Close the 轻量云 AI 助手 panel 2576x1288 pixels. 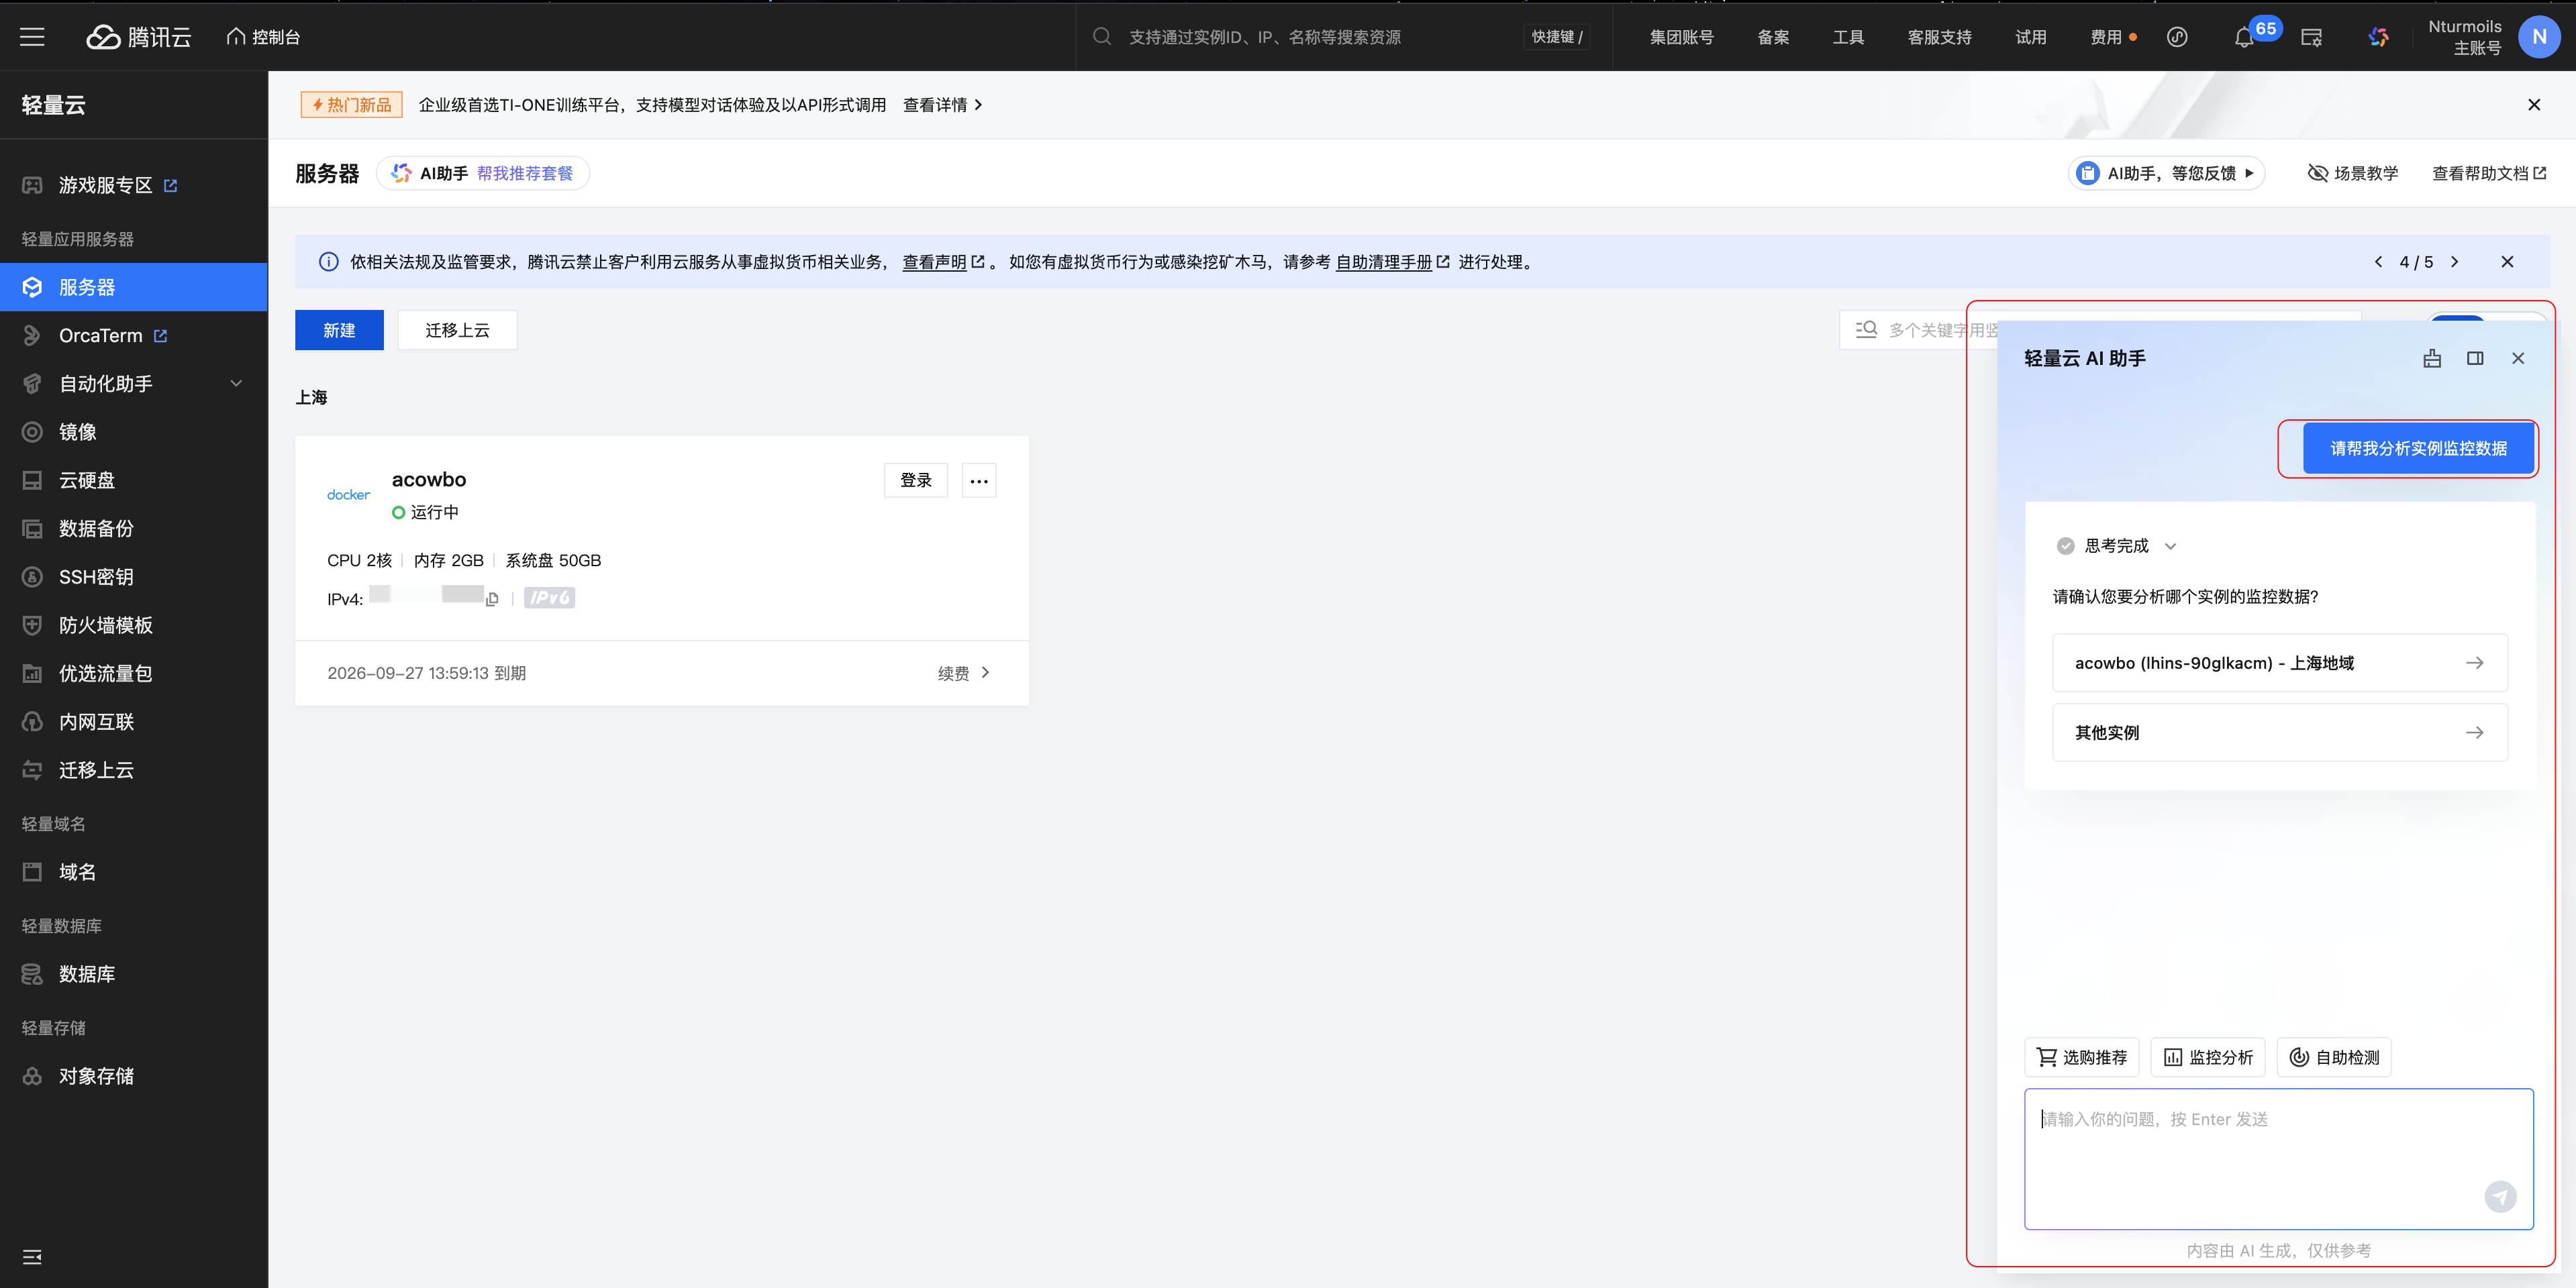tap(2518, 359)
